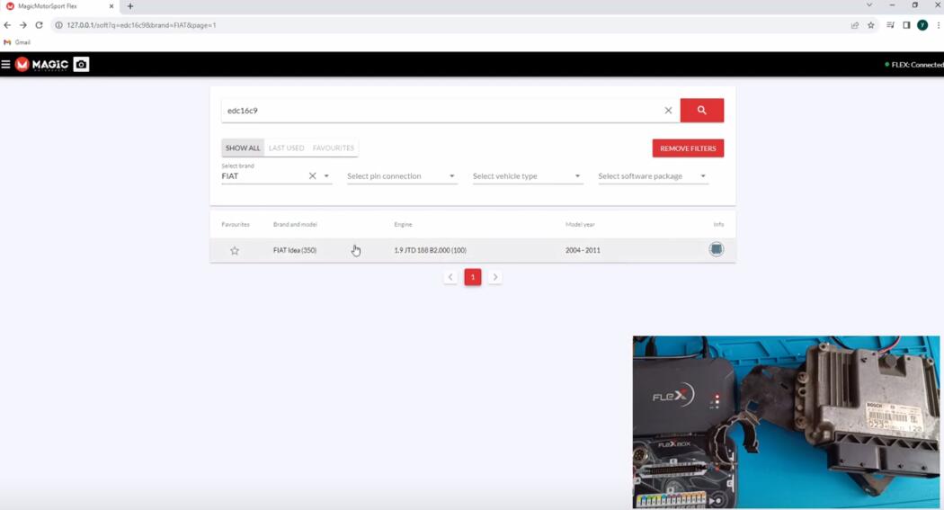Viewport: 944px width, 510px height.
Task: Open the Select pin connection dropdown
Action: click(402, 175)
